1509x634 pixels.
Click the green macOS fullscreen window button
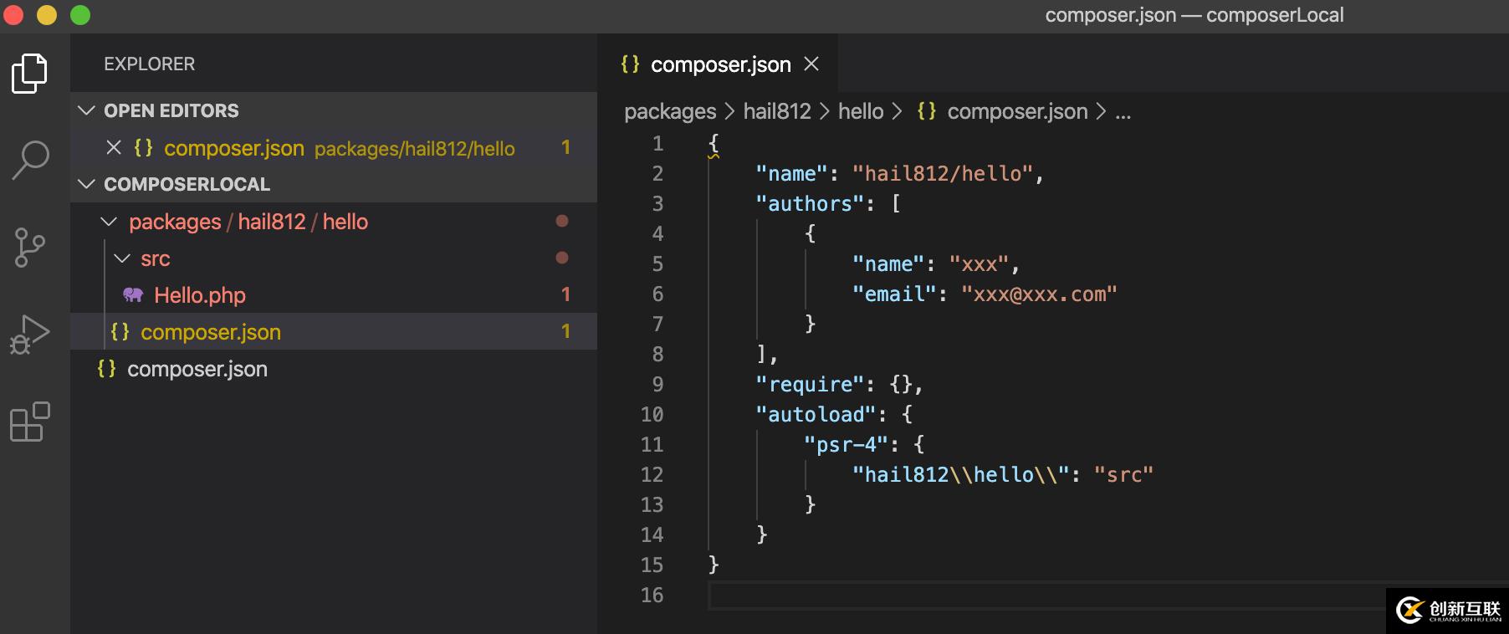pyautogui.click(x=80, y=15)
